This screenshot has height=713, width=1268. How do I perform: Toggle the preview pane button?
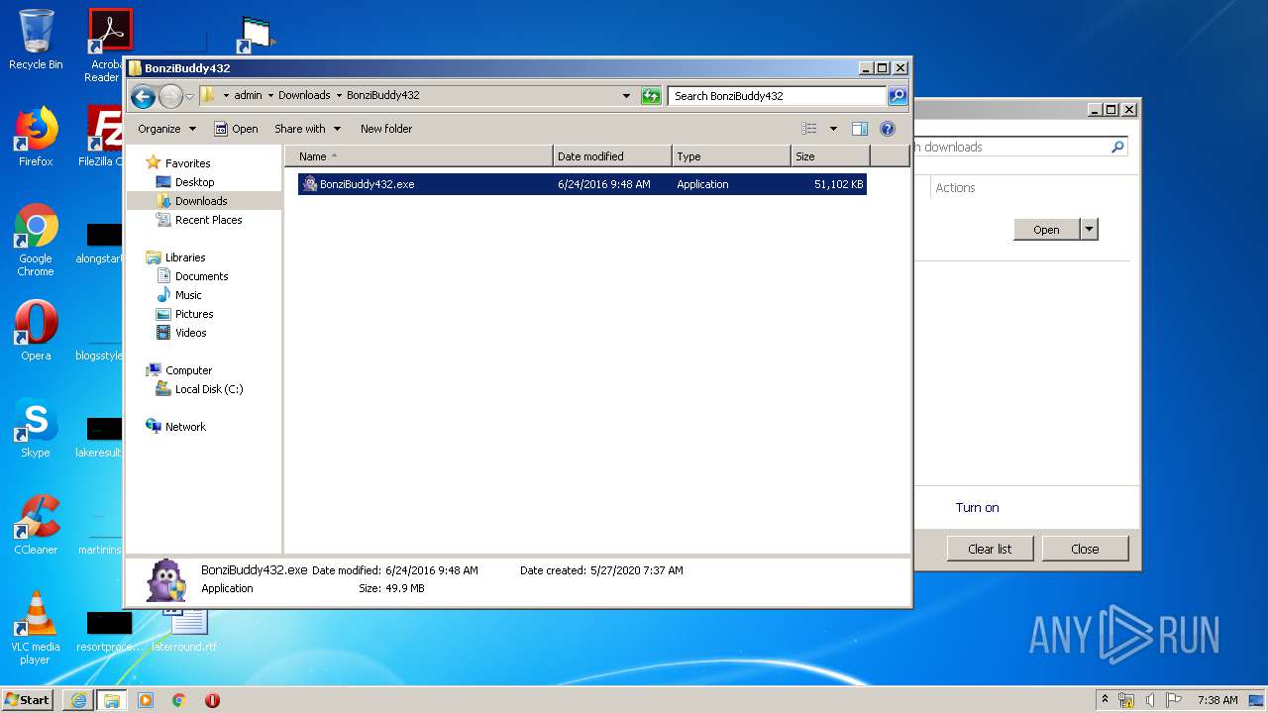click(x=860, y=129)
